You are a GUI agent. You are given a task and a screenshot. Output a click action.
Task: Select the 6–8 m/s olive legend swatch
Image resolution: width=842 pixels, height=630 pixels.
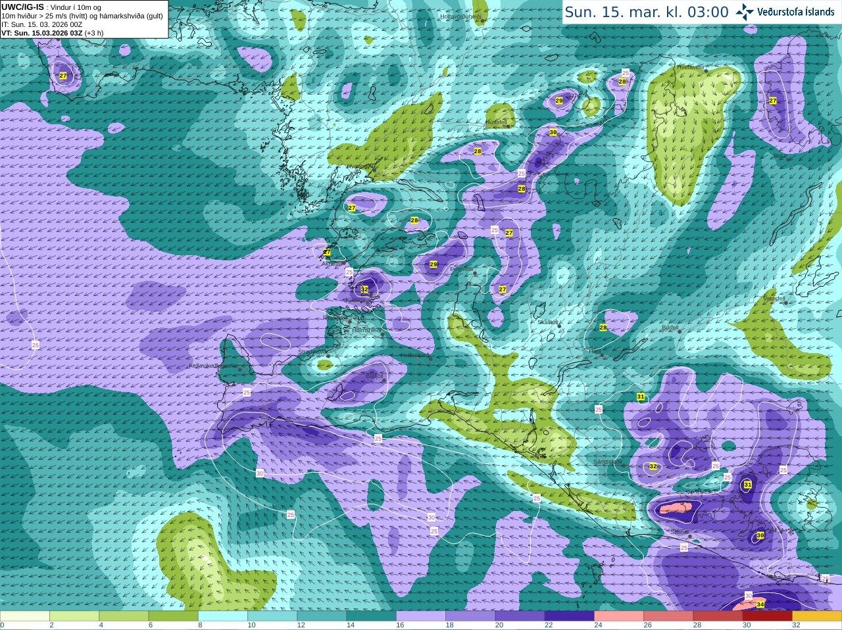coord(174,616)
